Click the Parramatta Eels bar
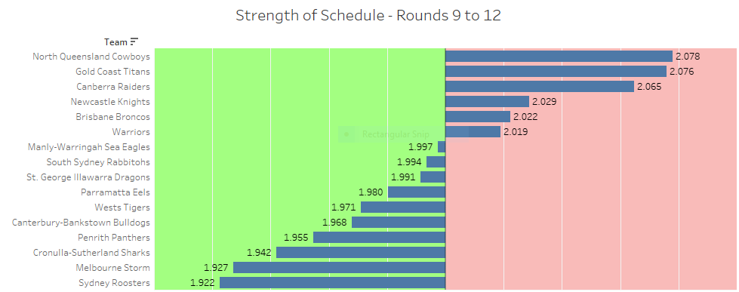This screenshot has height=292, width=739. (x=417, y=192)
